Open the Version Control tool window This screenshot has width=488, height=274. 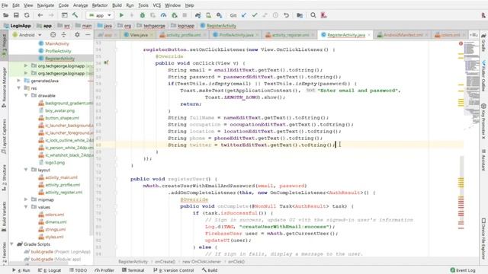coord(174,270)
